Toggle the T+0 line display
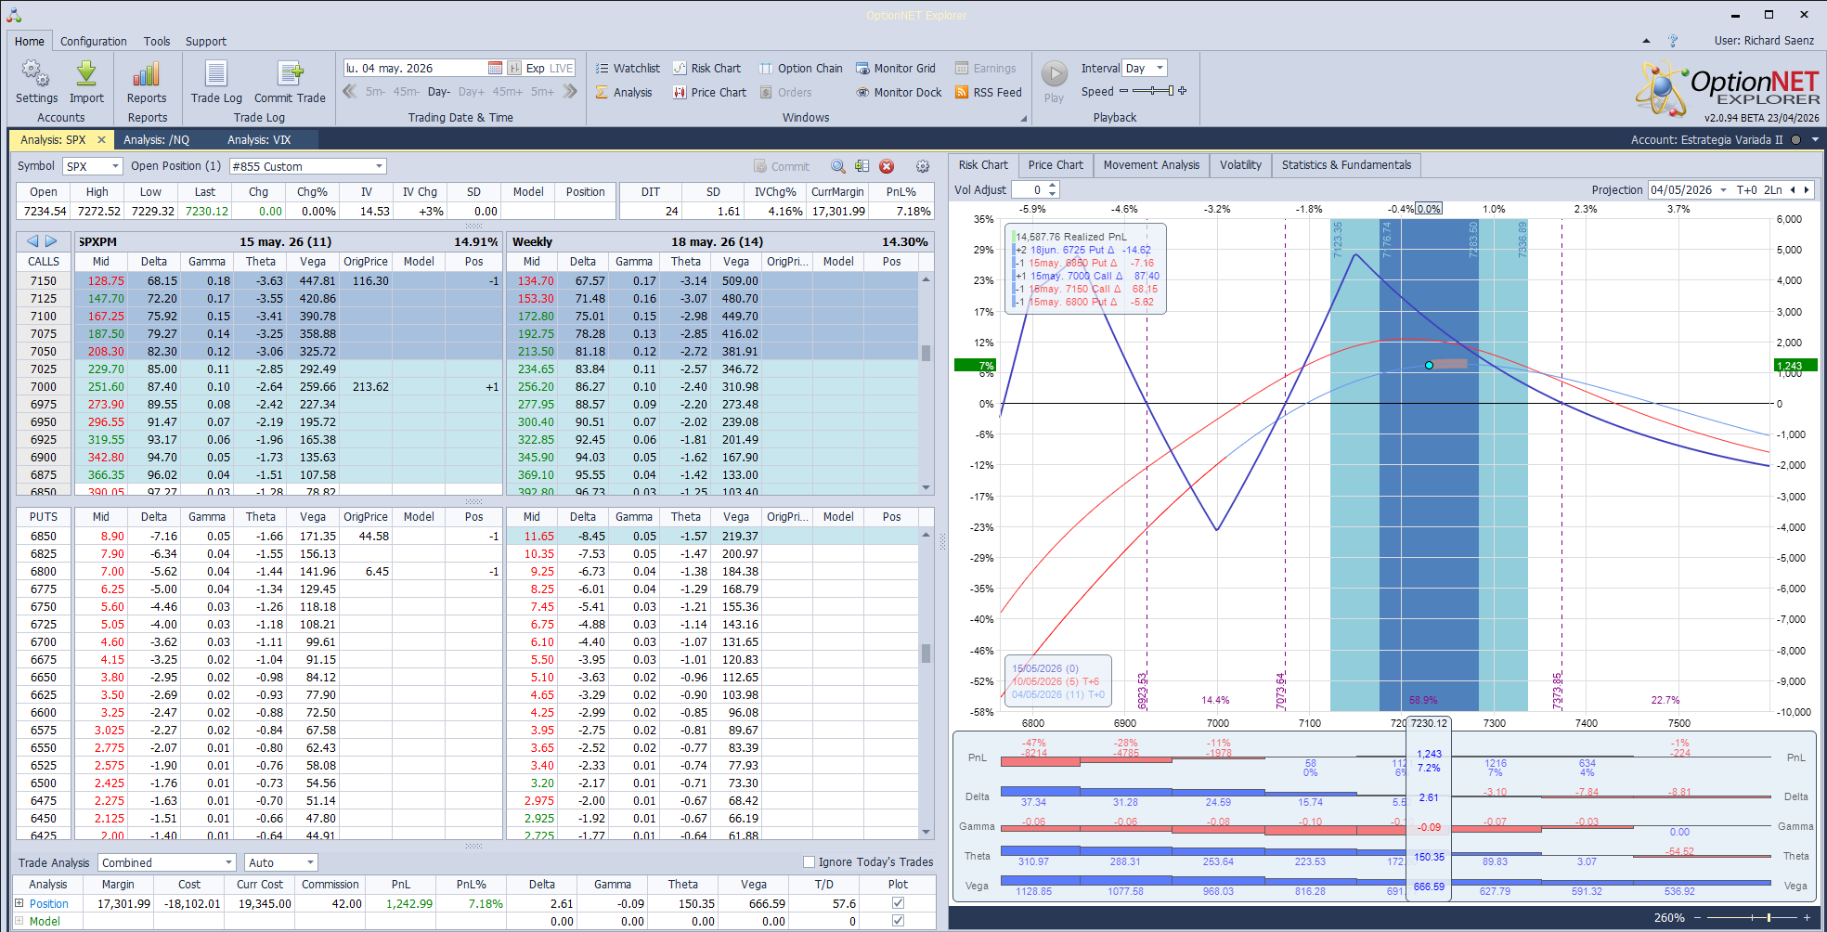 [x=1746, y=189]
